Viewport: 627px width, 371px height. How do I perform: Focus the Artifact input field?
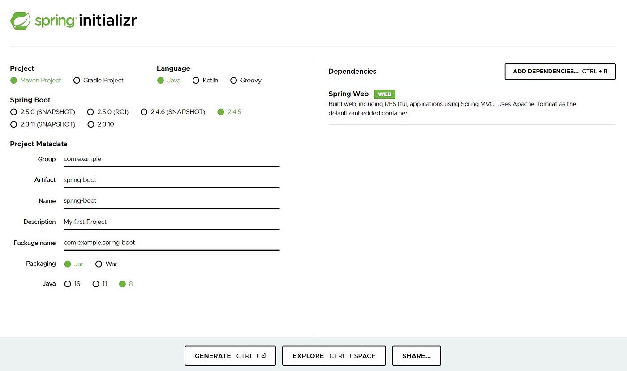click(x=172, y=180)
